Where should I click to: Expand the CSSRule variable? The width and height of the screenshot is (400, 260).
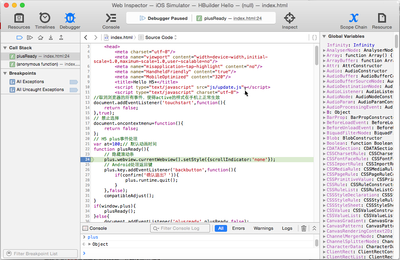click(324, 184)
